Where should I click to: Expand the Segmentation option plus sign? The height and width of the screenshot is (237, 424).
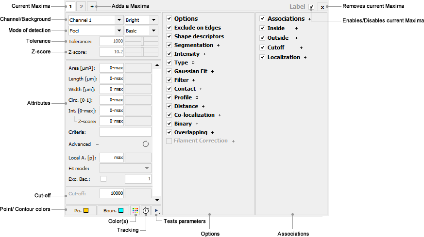[x=219, y=45]
